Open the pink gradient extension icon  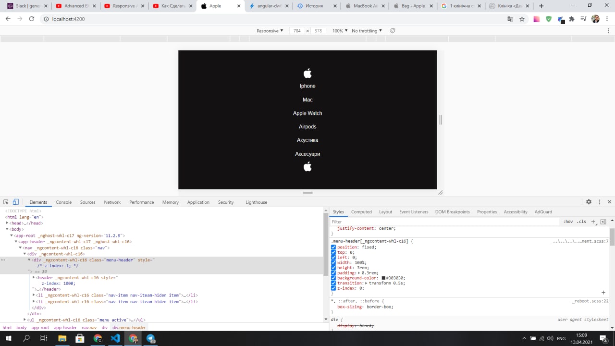point(537,19)
